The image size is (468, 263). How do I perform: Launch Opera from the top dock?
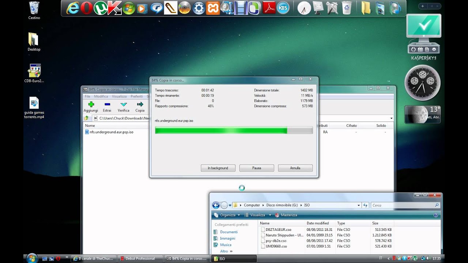[x=86, y=8]
